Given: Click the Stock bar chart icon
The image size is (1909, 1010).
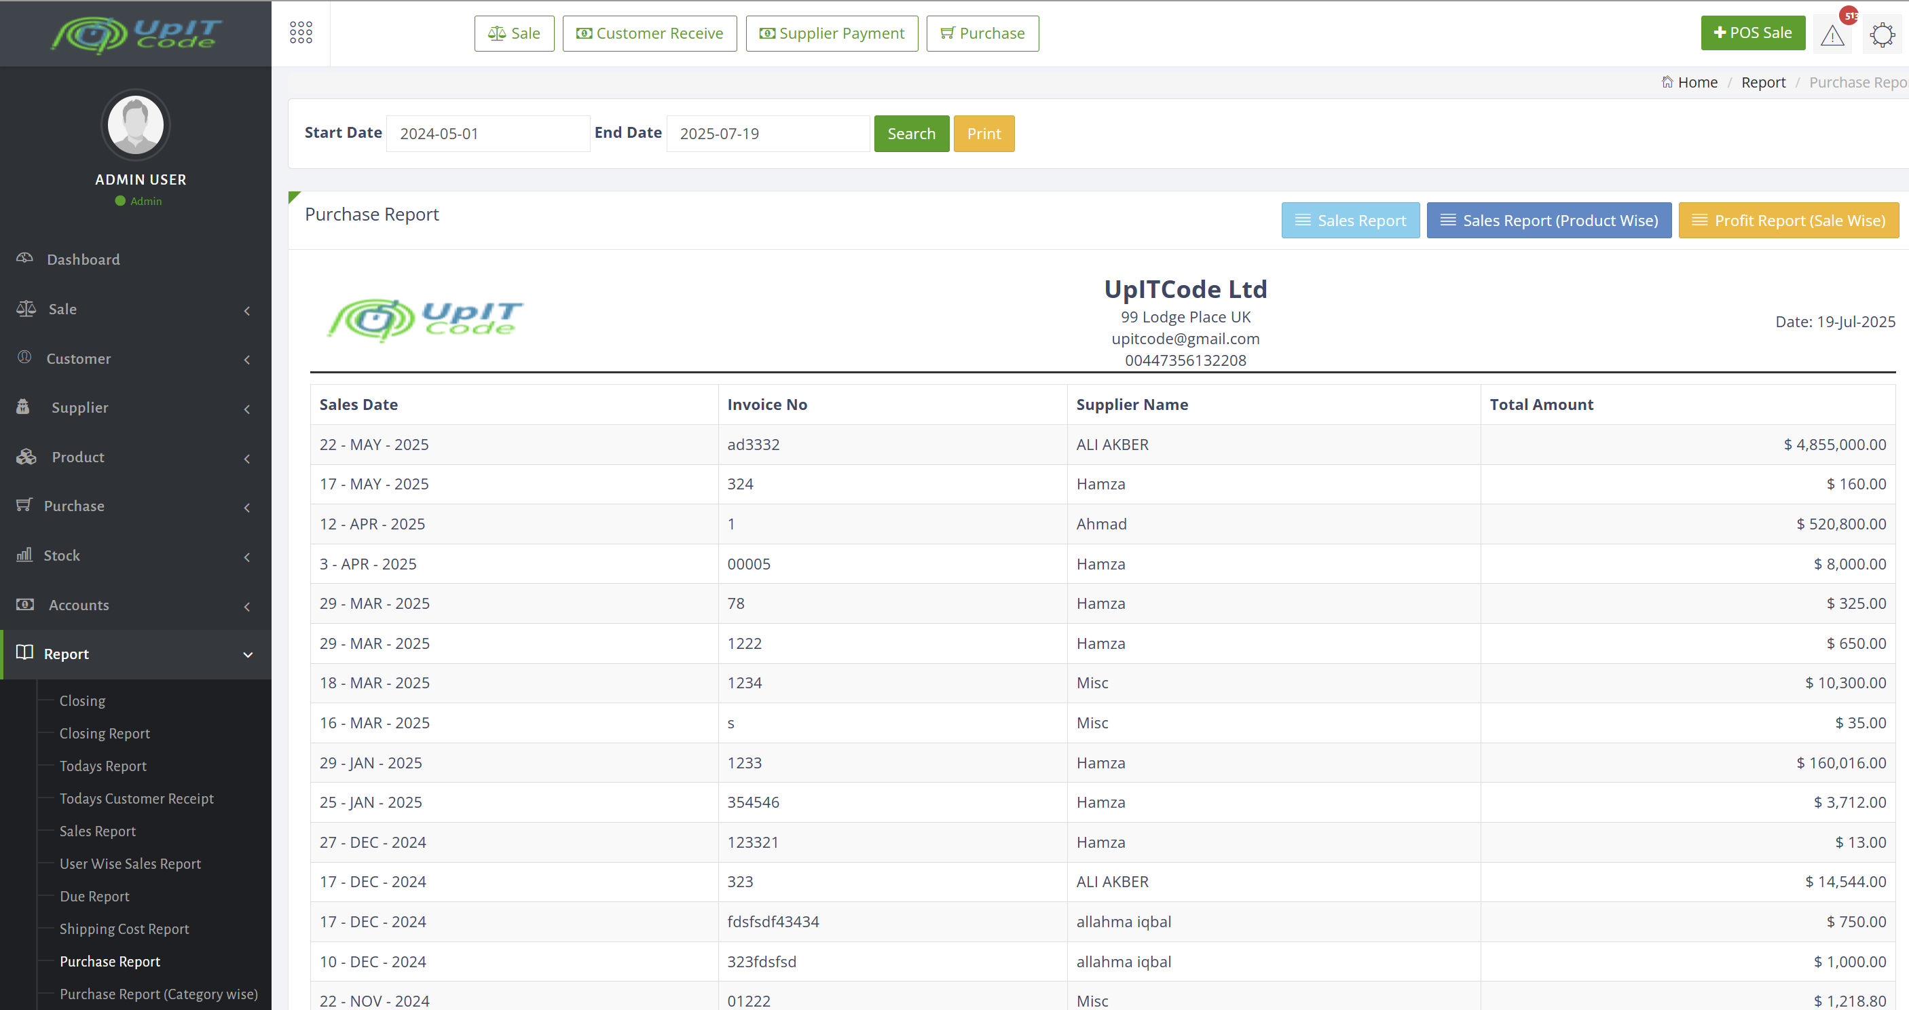Looking at the screenshot, I should 24,555.
